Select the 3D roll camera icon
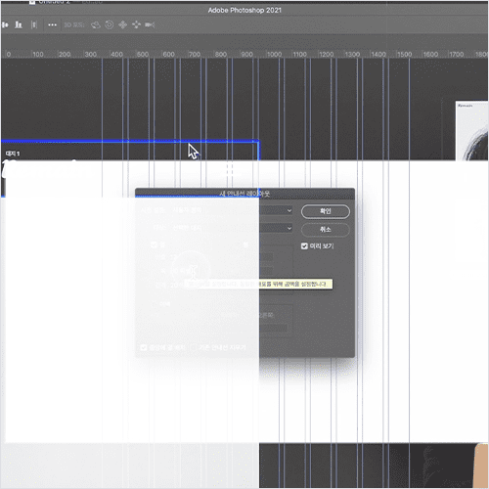The width and height of the screenshot is (489, 489). pos(110,24)
